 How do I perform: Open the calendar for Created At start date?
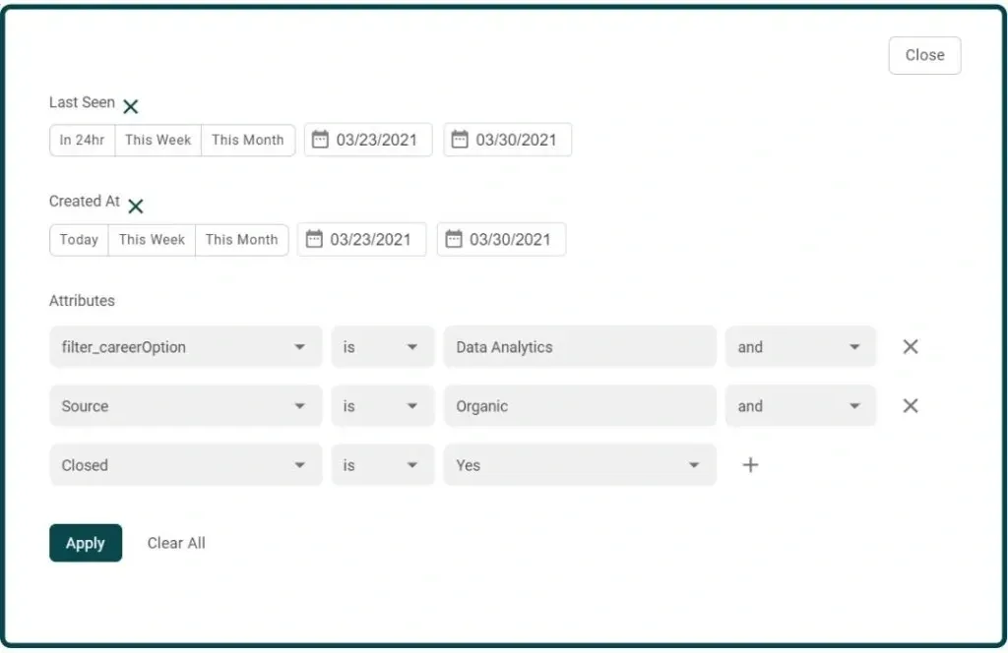(314, 239)
